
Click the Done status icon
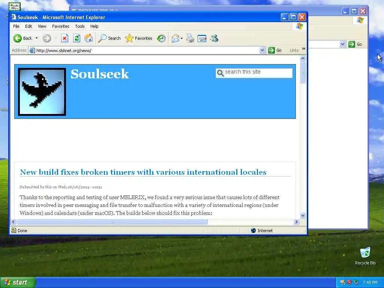click(14, 231)
